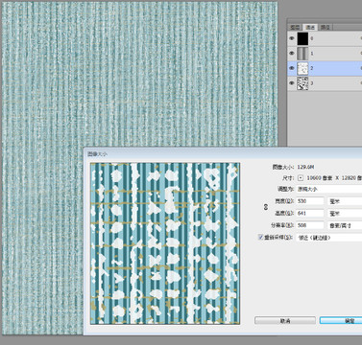This screenshot has width=362, height=345.
Task: Open the width unit dropdown (毫米)
Action: coord(345,201)
